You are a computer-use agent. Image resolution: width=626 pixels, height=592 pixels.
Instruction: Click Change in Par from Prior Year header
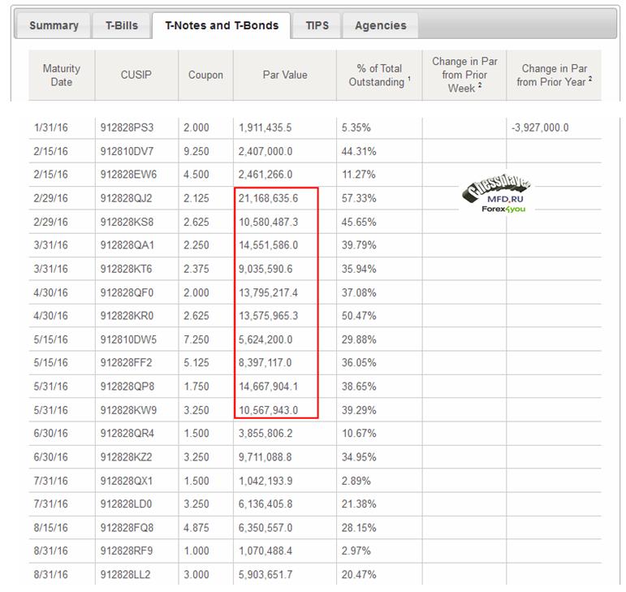tap(554, 76)
